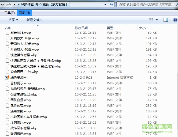Select file icon of 小地图地方车头指向.wbp
The image size is (178, 137).
coord(8,117)
